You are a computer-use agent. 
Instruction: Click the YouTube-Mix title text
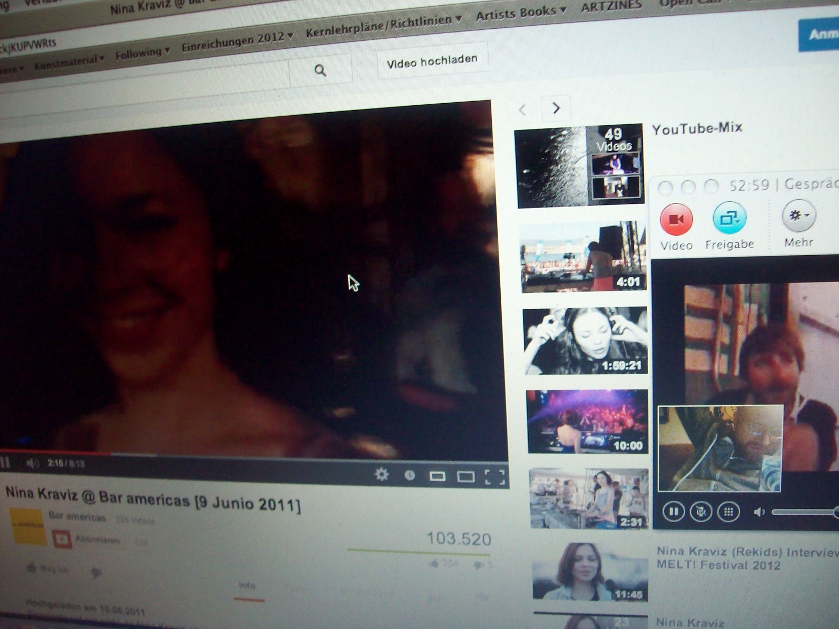tap(697, 128)
